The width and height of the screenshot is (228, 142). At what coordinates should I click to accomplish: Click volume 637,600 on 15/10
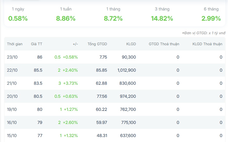coord(128,135)
